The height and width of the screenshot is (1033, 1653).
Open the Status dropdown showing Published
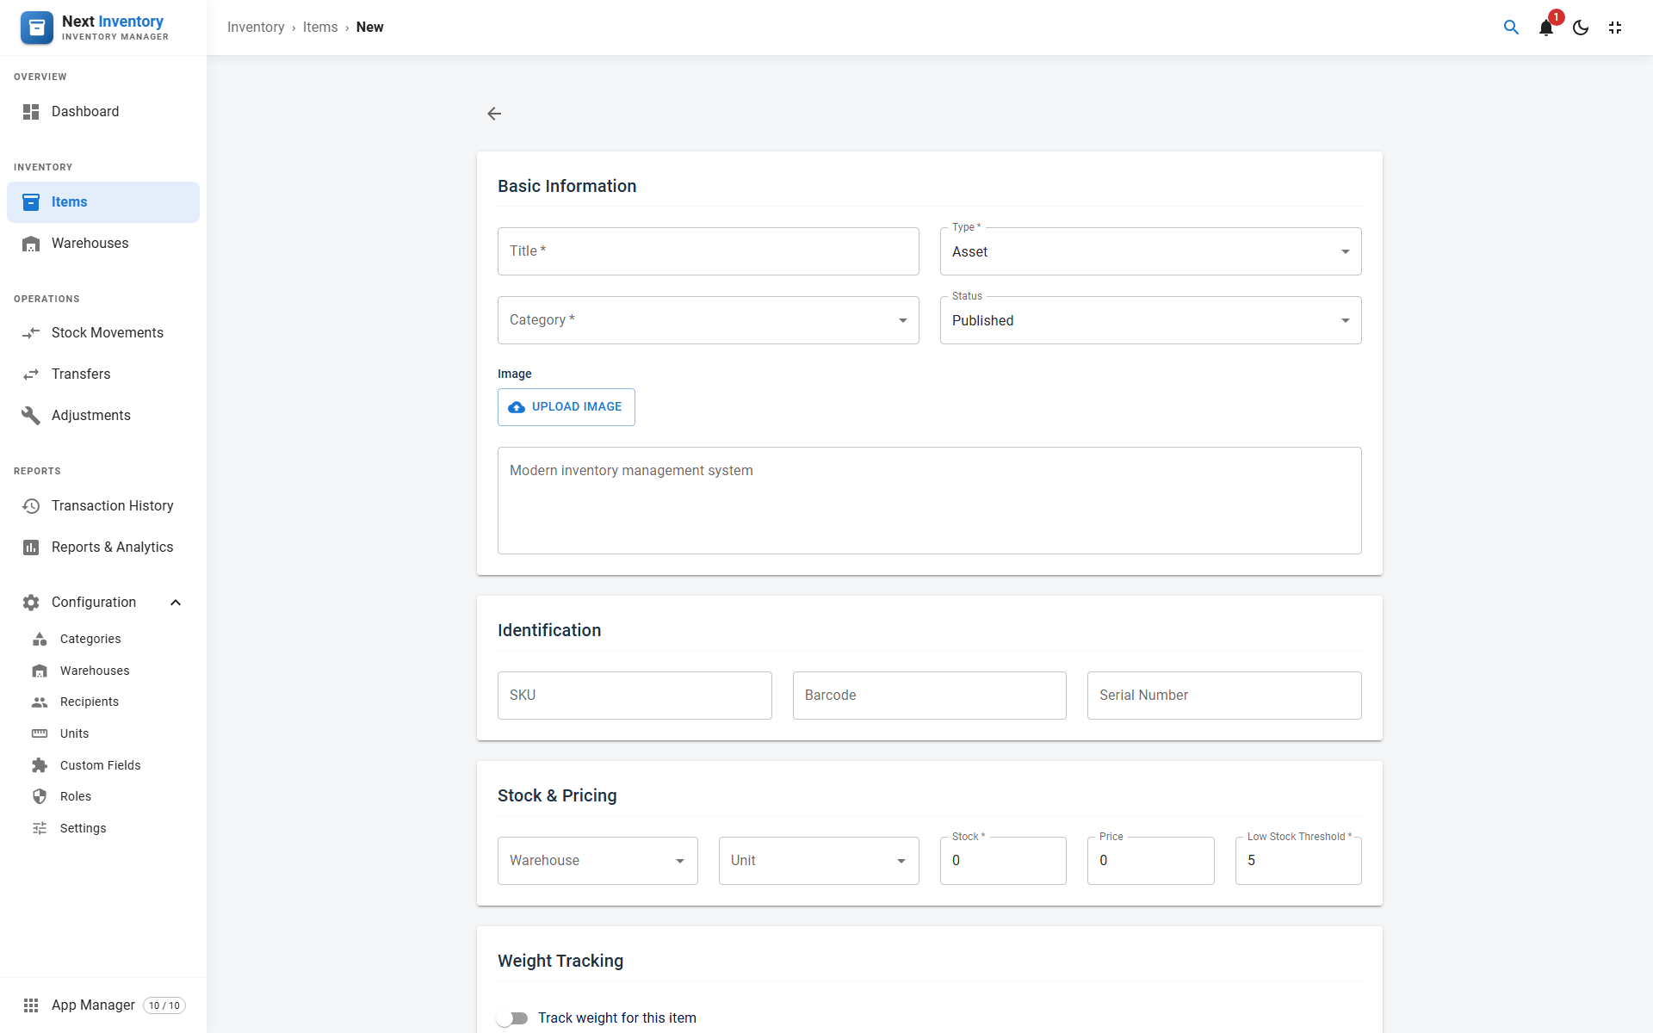(x=1150, y=320)
